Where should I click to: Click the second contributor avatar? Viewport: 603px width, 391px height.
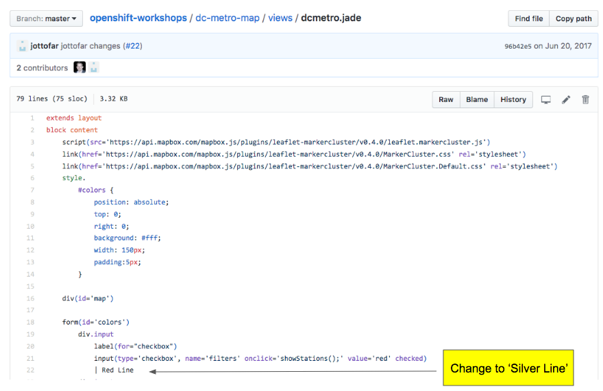tap(93, 68)
